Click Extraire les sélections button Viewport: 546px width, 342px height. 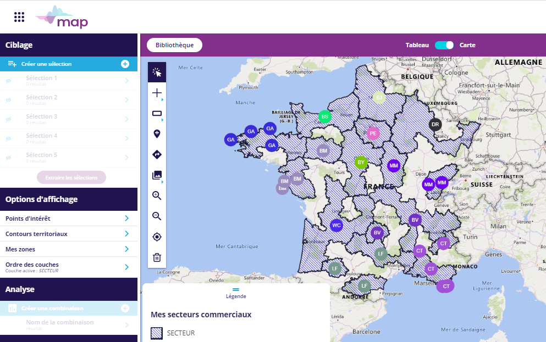point(71,177)
